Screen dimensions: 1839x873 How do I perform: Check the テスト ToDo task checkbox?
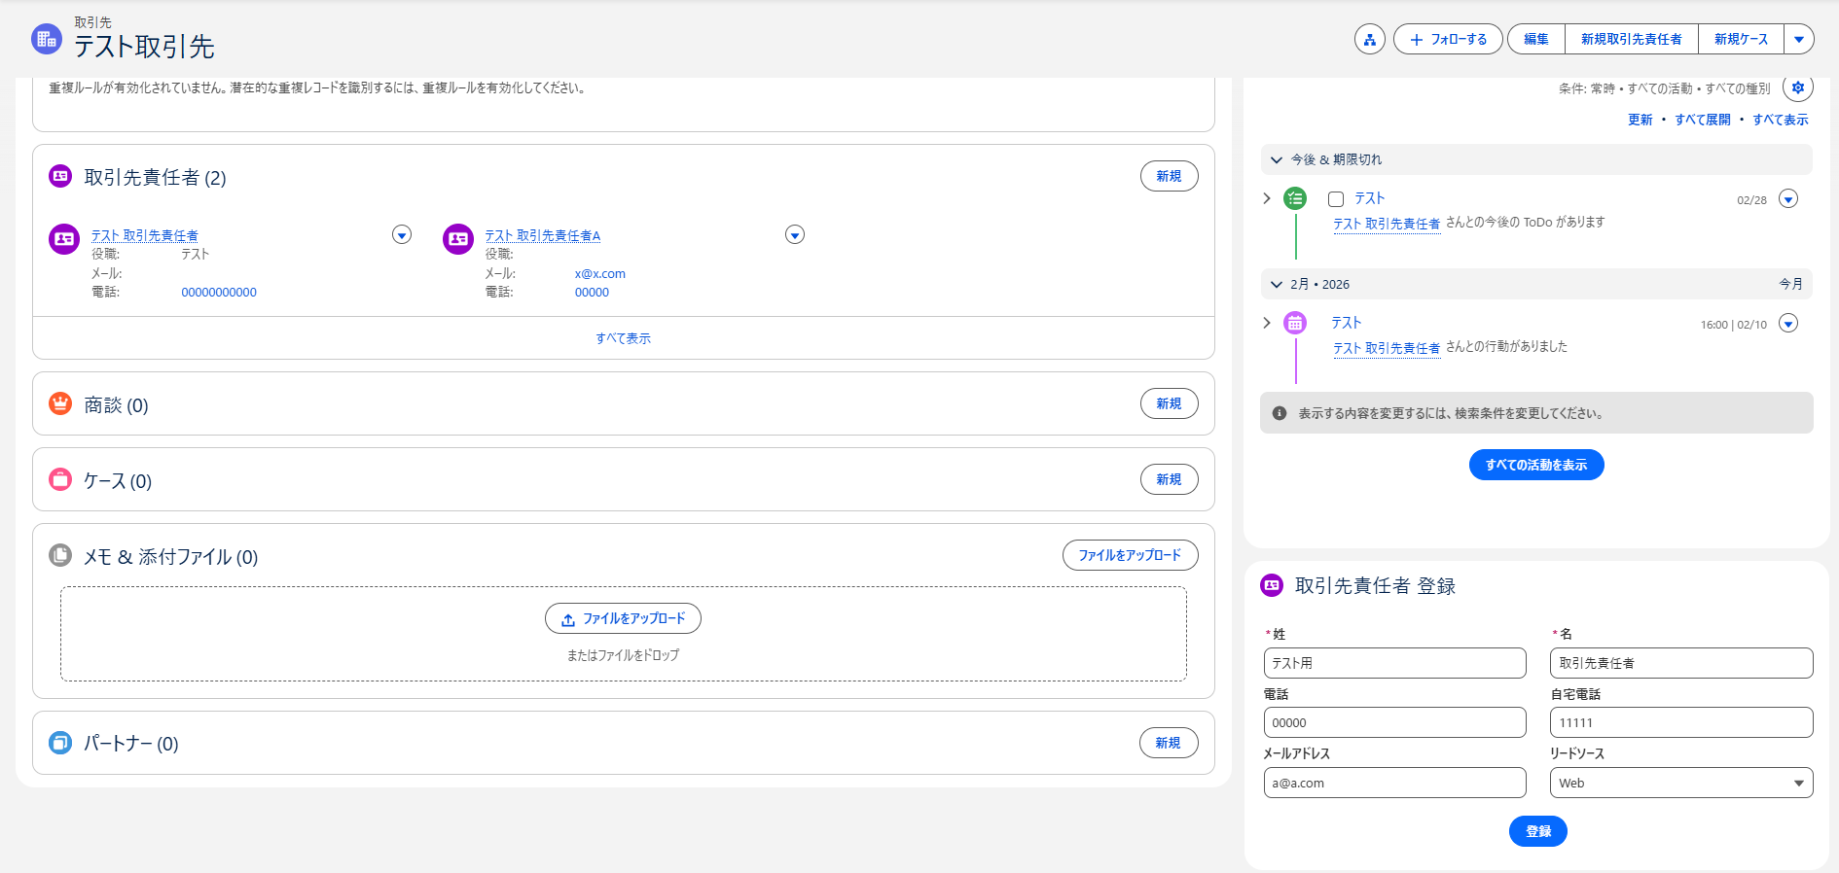point(1336,199)
